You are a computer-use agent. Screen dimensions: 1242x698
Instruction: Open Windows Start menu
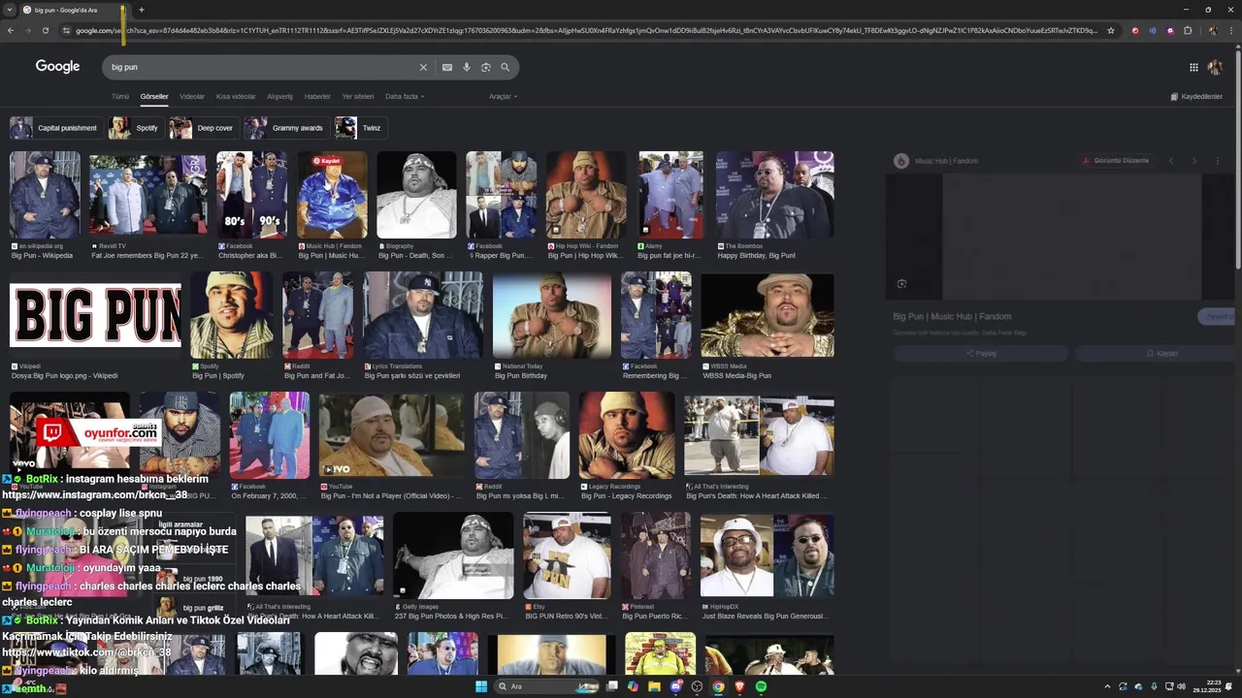pyautogui.click(x=480, y=686)
